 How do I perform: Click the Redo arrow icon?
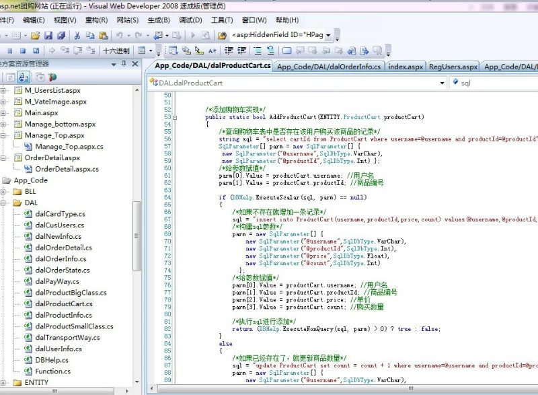[x=139, y=36]
